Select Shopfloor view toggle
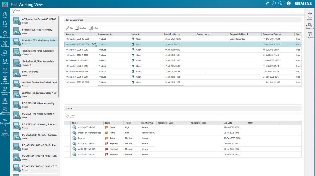Screen dimensions: 315x176 [x=81, y=28]
